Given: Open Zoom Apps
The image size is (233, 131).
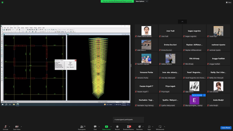Looking at the screenshot, I should (149, 127).
